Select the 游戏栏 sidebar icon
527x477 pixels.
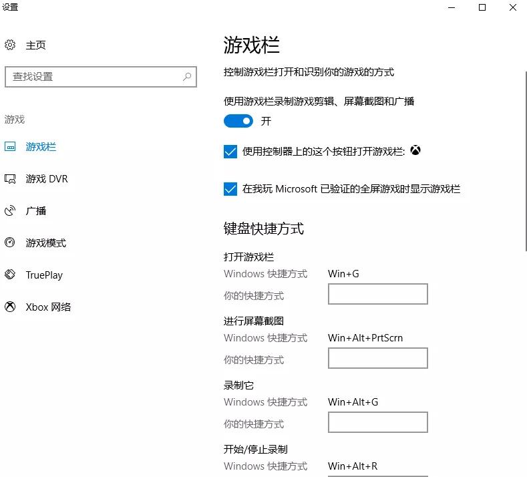coord(10,146)
